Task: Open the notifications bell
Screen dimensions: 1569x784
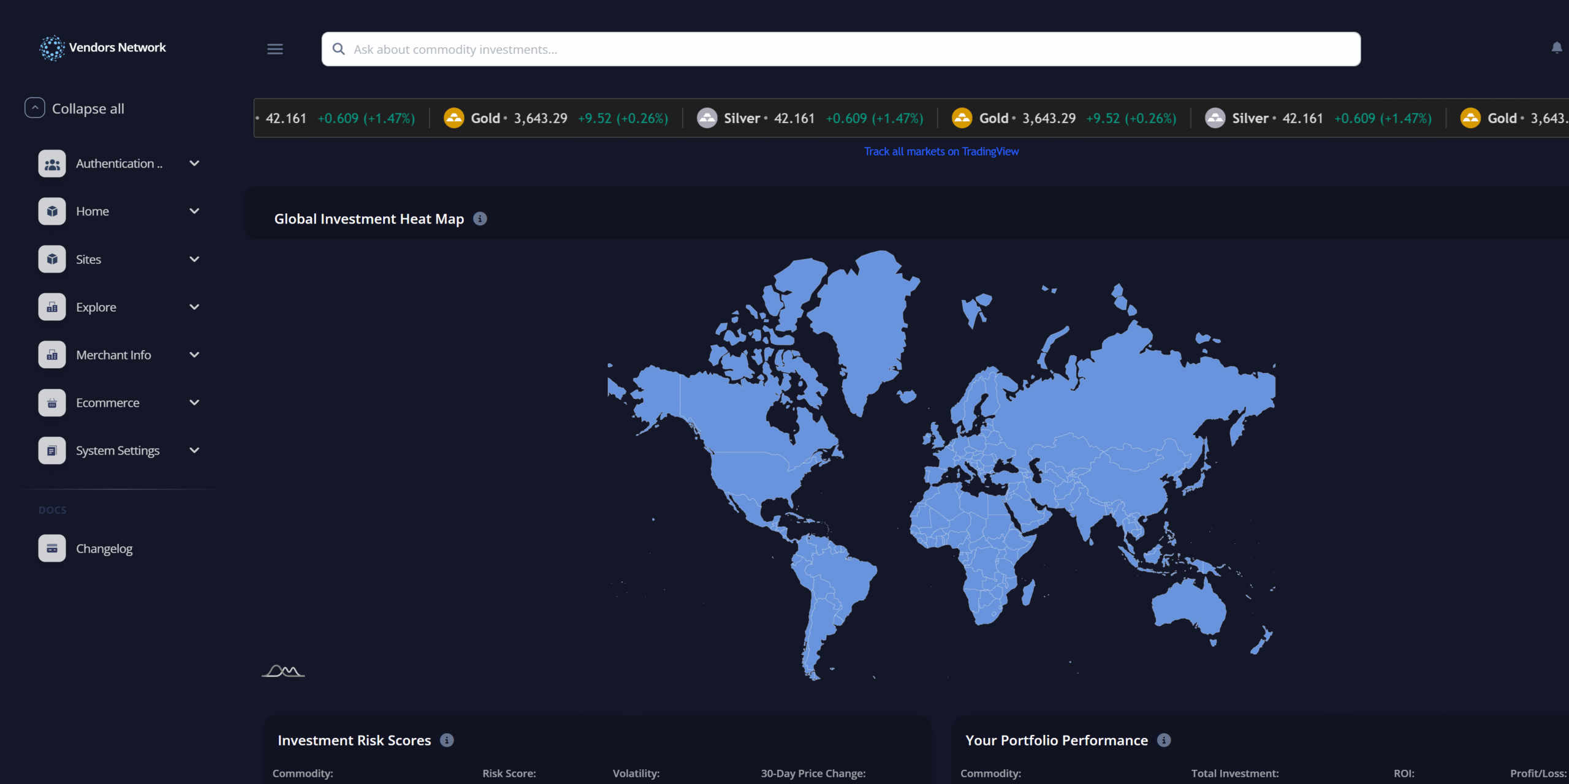Action: tap(1556, 48)
